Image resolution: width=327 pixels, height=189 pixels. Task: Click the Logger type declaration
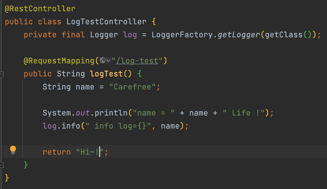104,35
